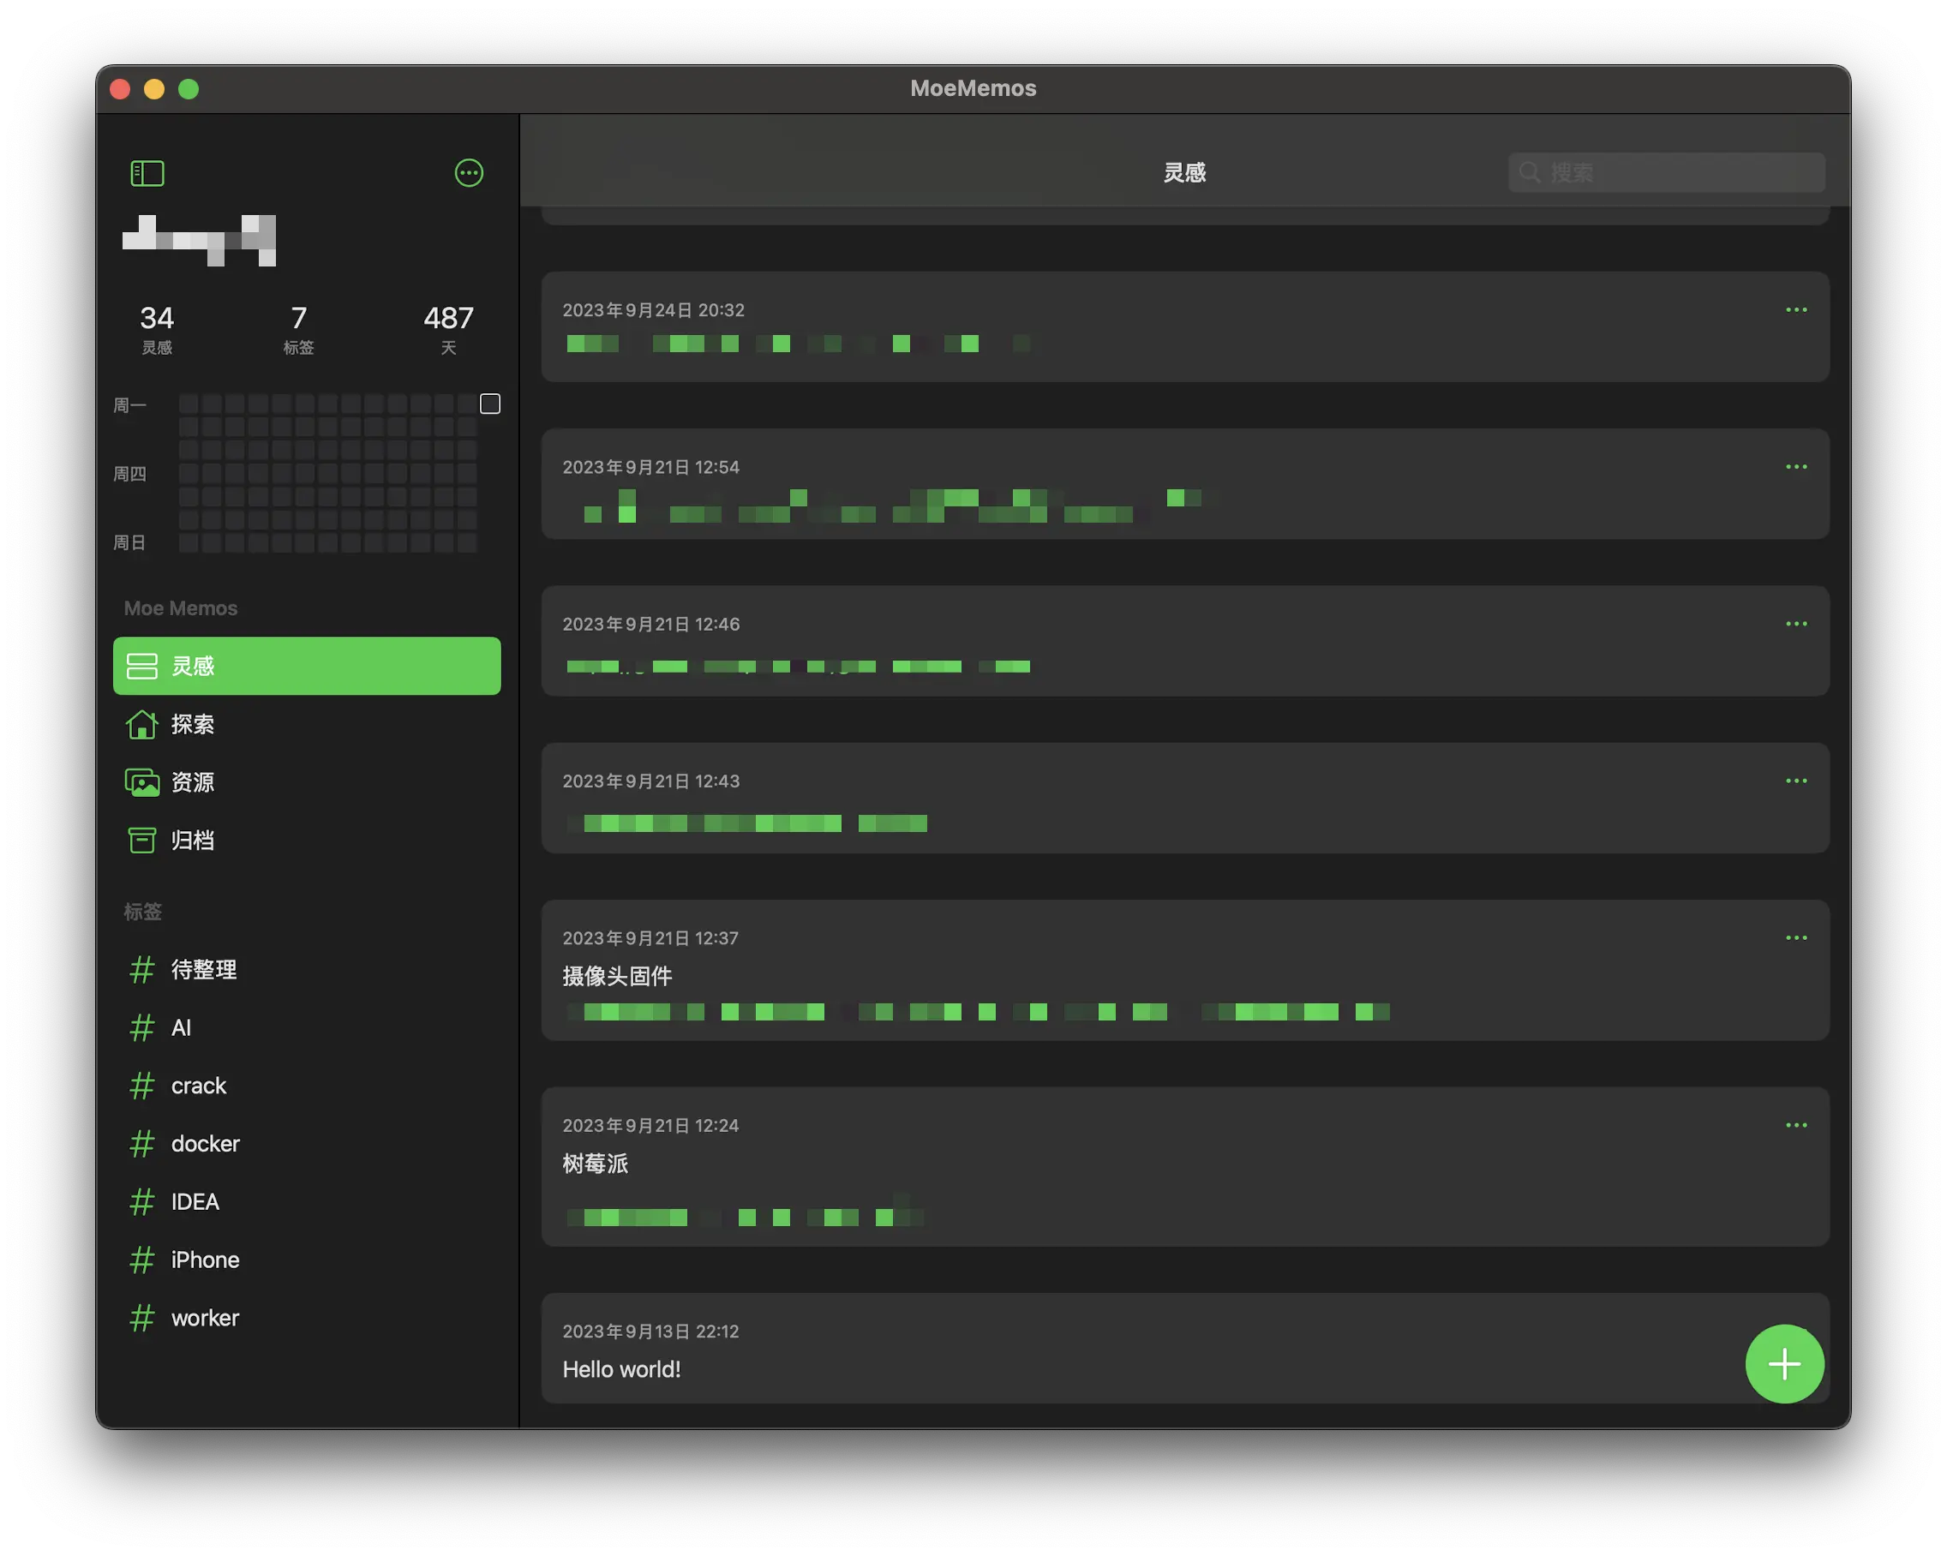Open the account options ellipsis circle
Image resolution: width=1947 pixels, height=1556 pixels.
469,172
